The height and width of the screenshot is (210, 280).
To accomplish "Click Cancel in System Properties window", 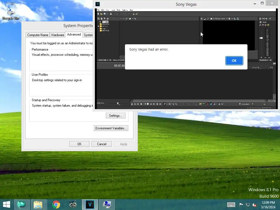I will (101, 144).
